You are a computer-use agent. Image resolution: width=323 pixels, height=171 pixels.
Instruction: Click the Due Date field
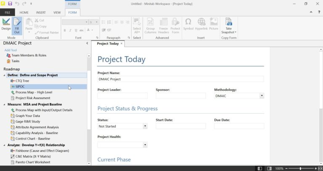click(x=239, y=126)
